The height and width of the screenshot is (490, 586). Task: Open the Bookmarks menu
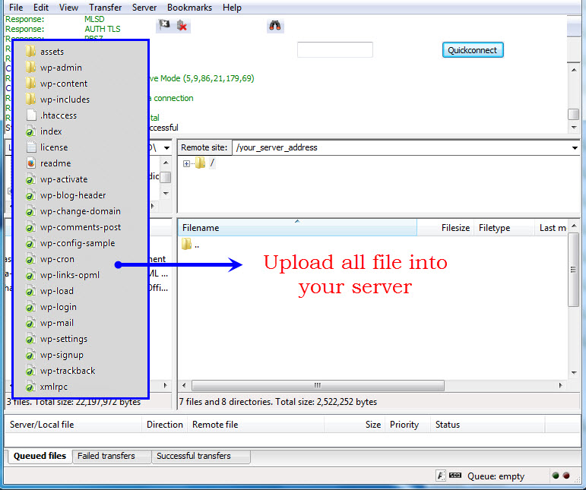189,8
